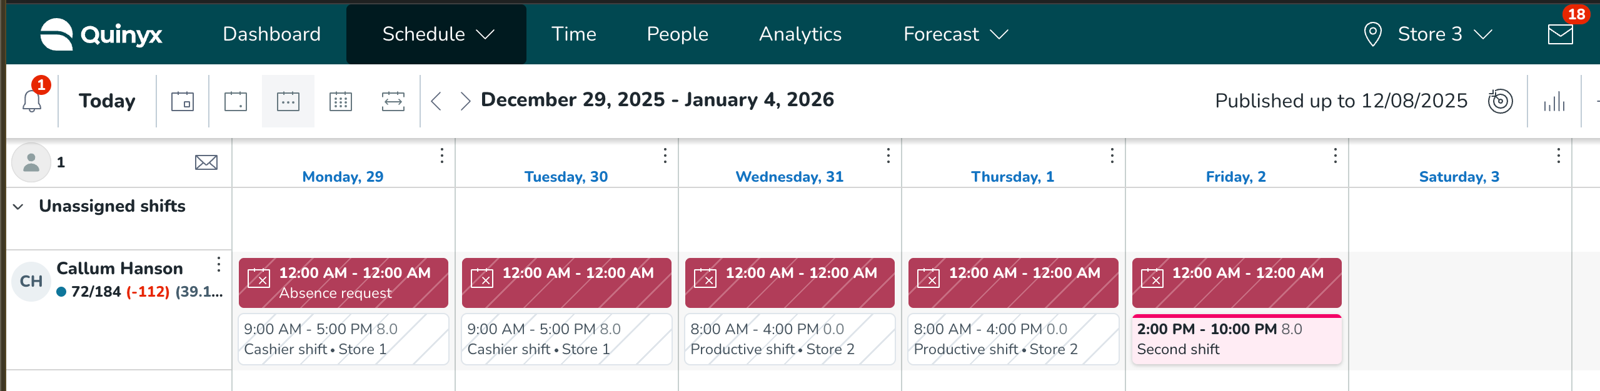This screenshot has height=391, width=1600.
Task: Choose the custom date range view icon
Action: point(393,101)
